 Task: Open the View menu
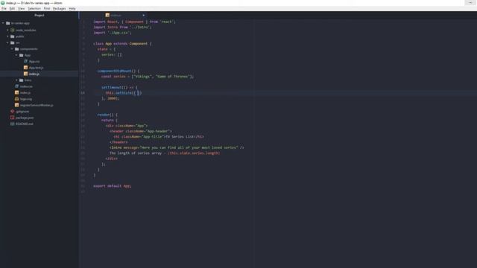tap(22, 8)
